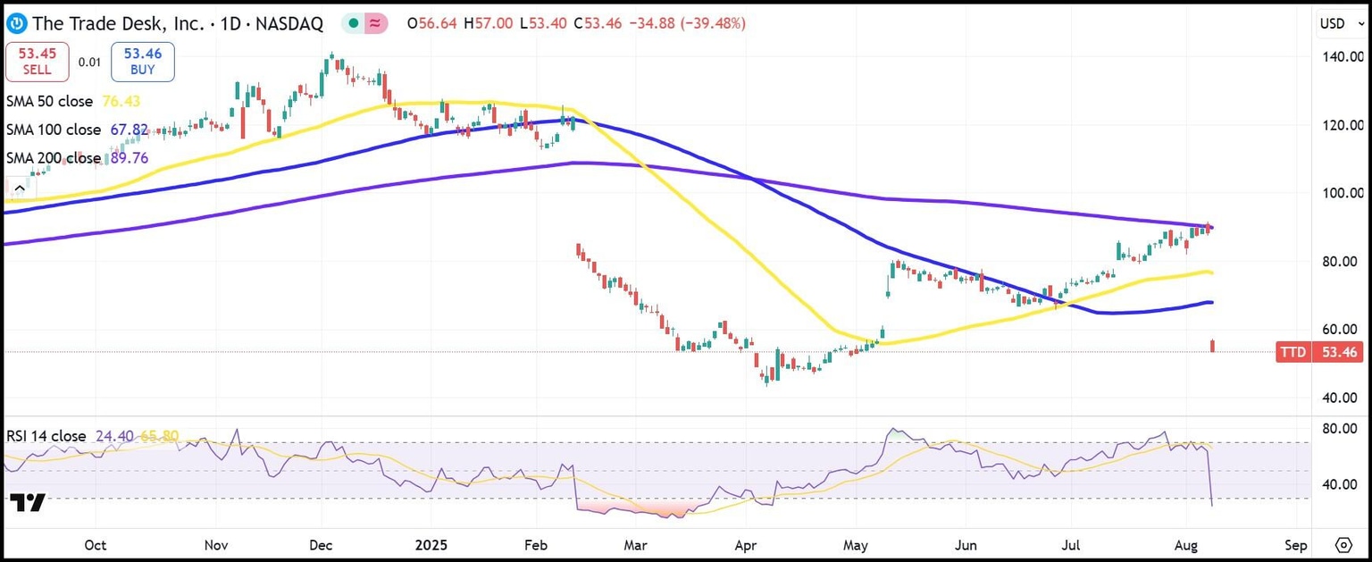
Task: Click the green market-open dot icon
Action: 354,23
